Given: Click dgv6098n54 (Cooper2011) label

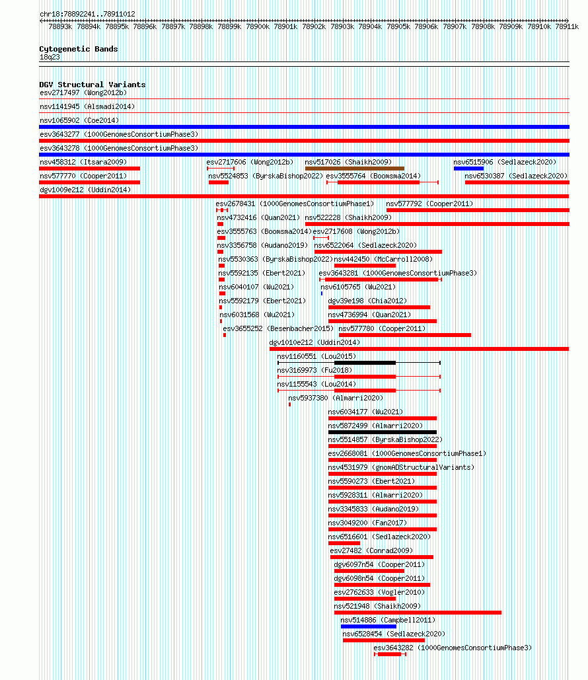Looking at the screenshot, I should (379, 578).
